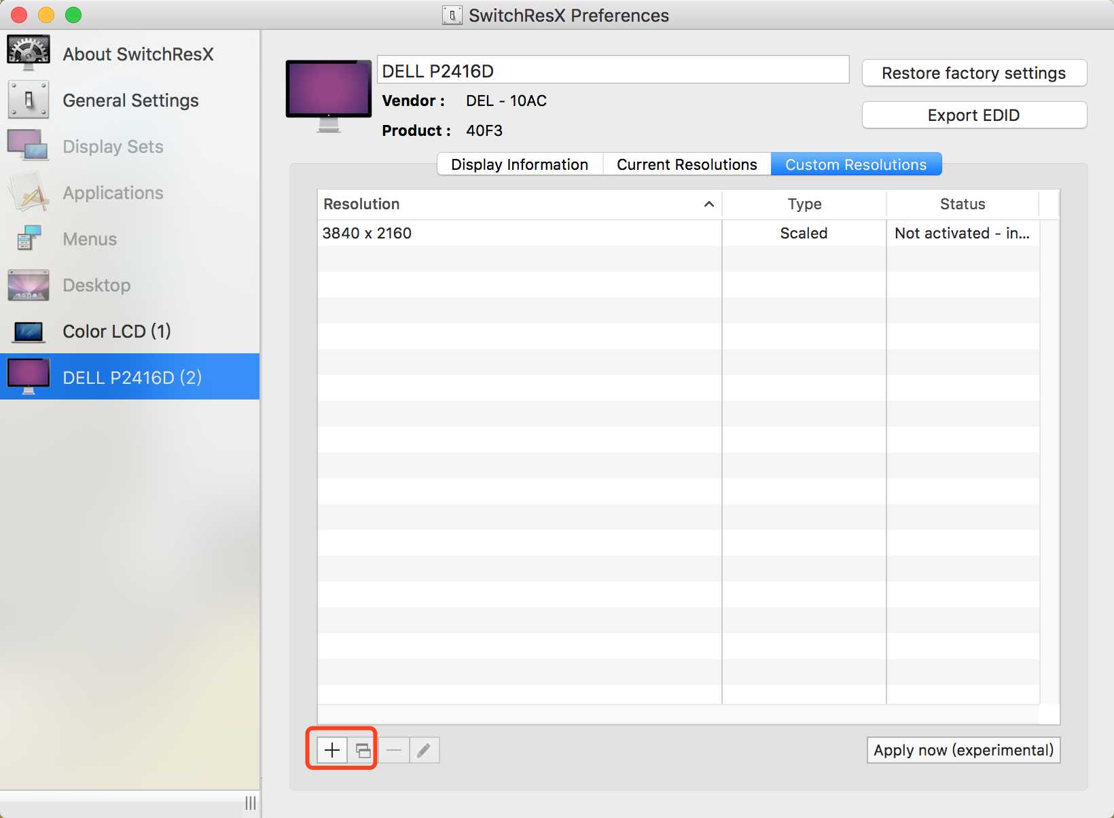The height and width of the screenshot is (818, 1114).
Task: Open About SwitchResX icon in sidebar
Action: click(28, 53)
